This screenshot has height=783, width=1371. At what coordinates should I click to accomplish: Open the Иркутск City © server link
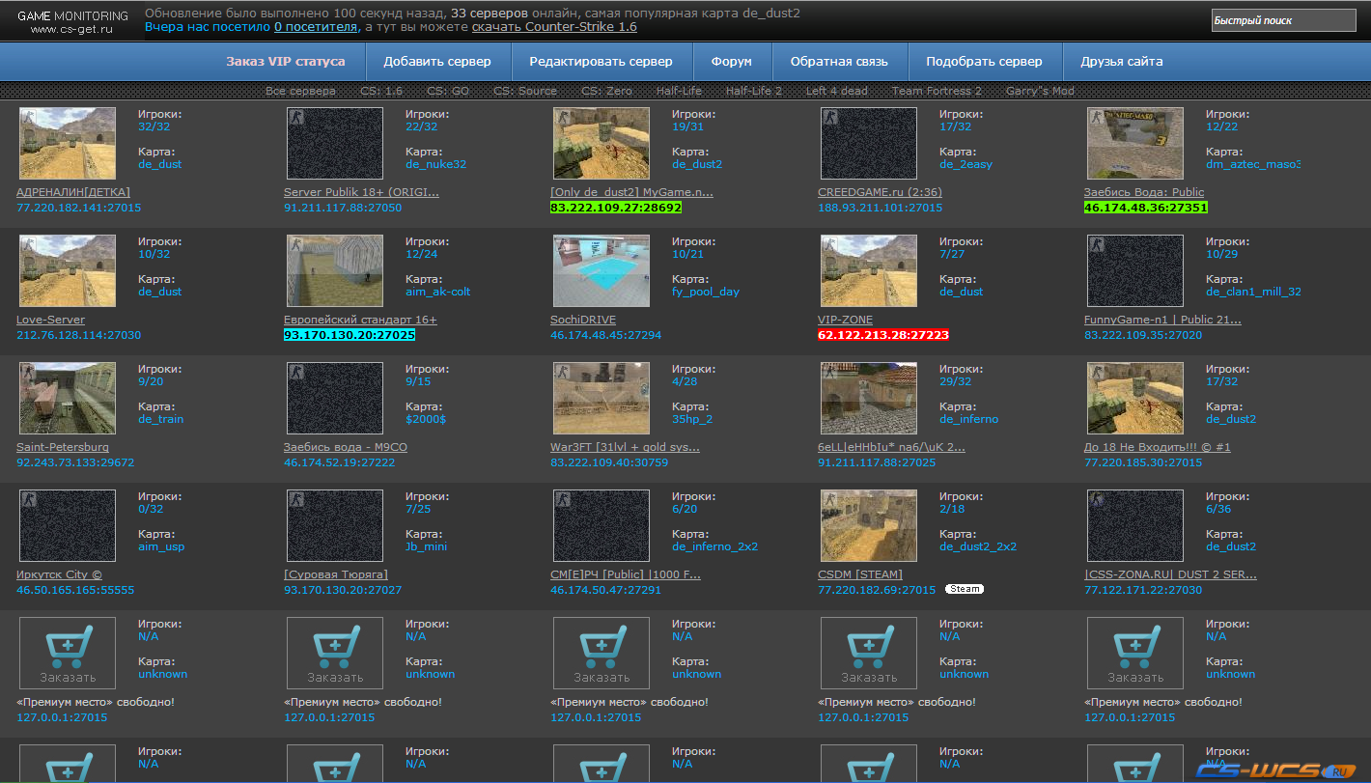click(x=59, y=574)
